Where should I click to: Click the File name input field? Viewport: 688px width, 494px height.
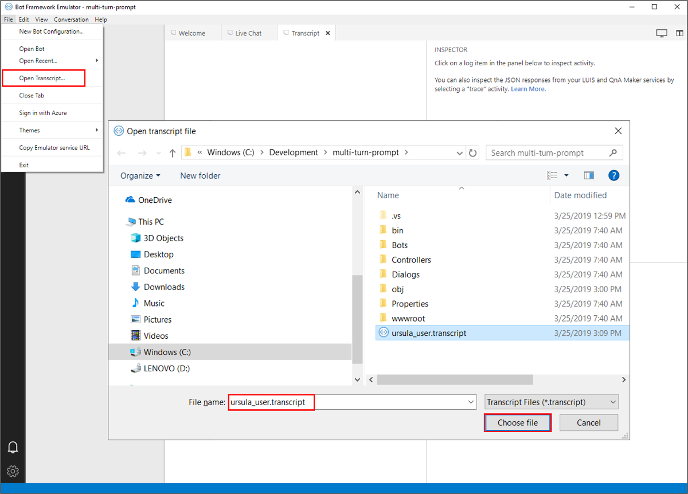352,402
